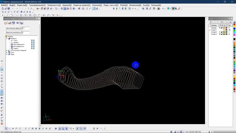
Task: Select the Слой 1 layer row
Action: (221, 30)
